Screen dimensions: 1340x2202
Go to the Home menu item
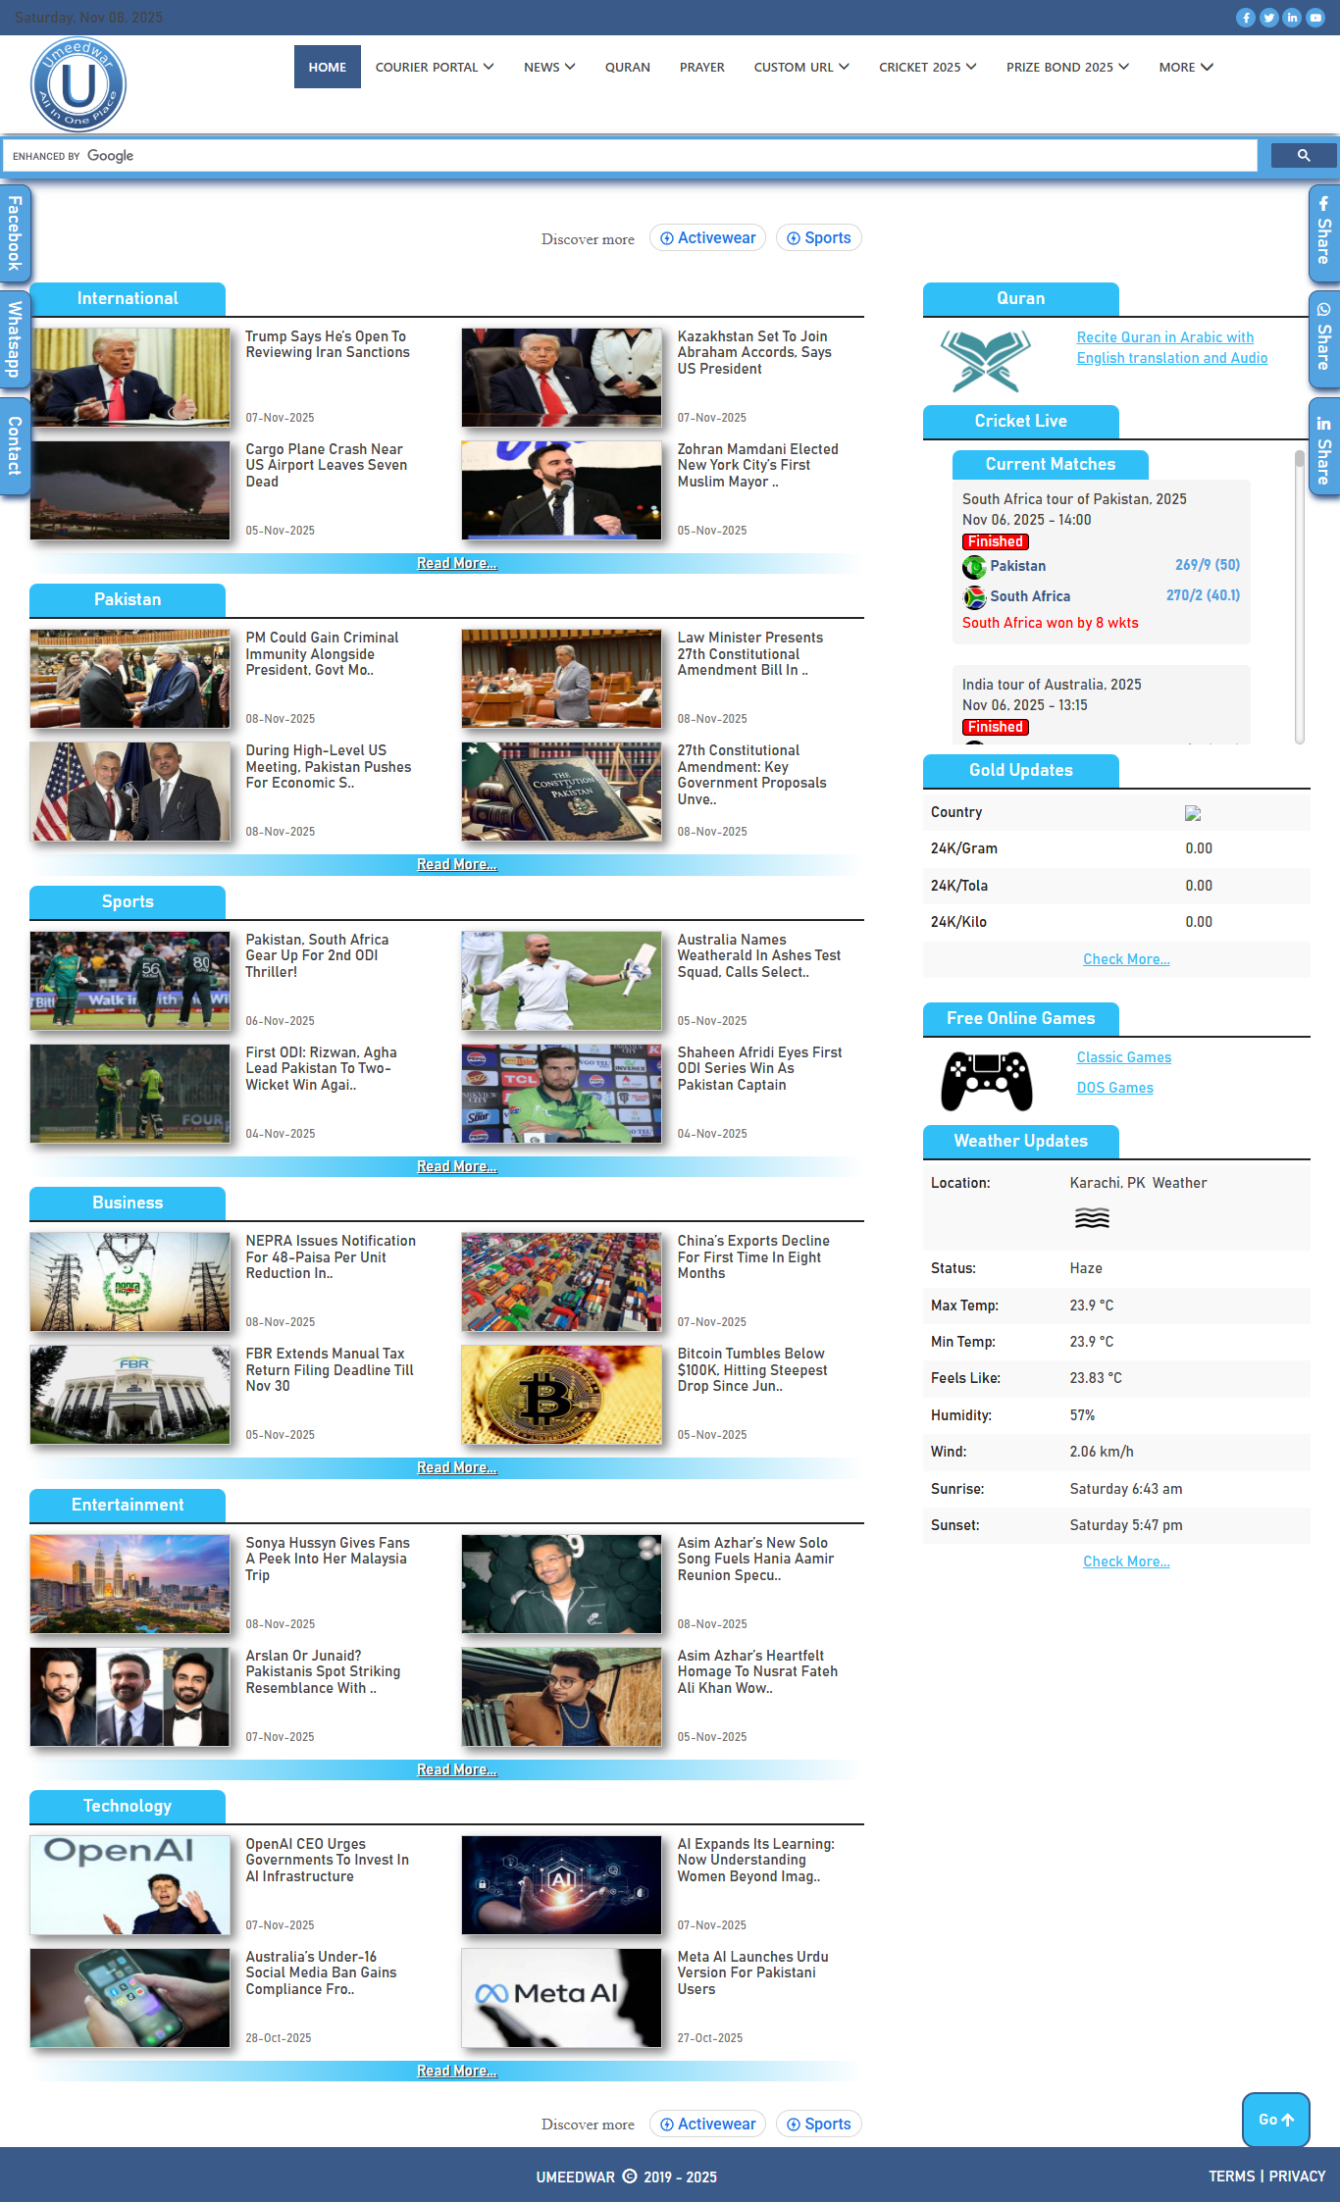(328, 67)
